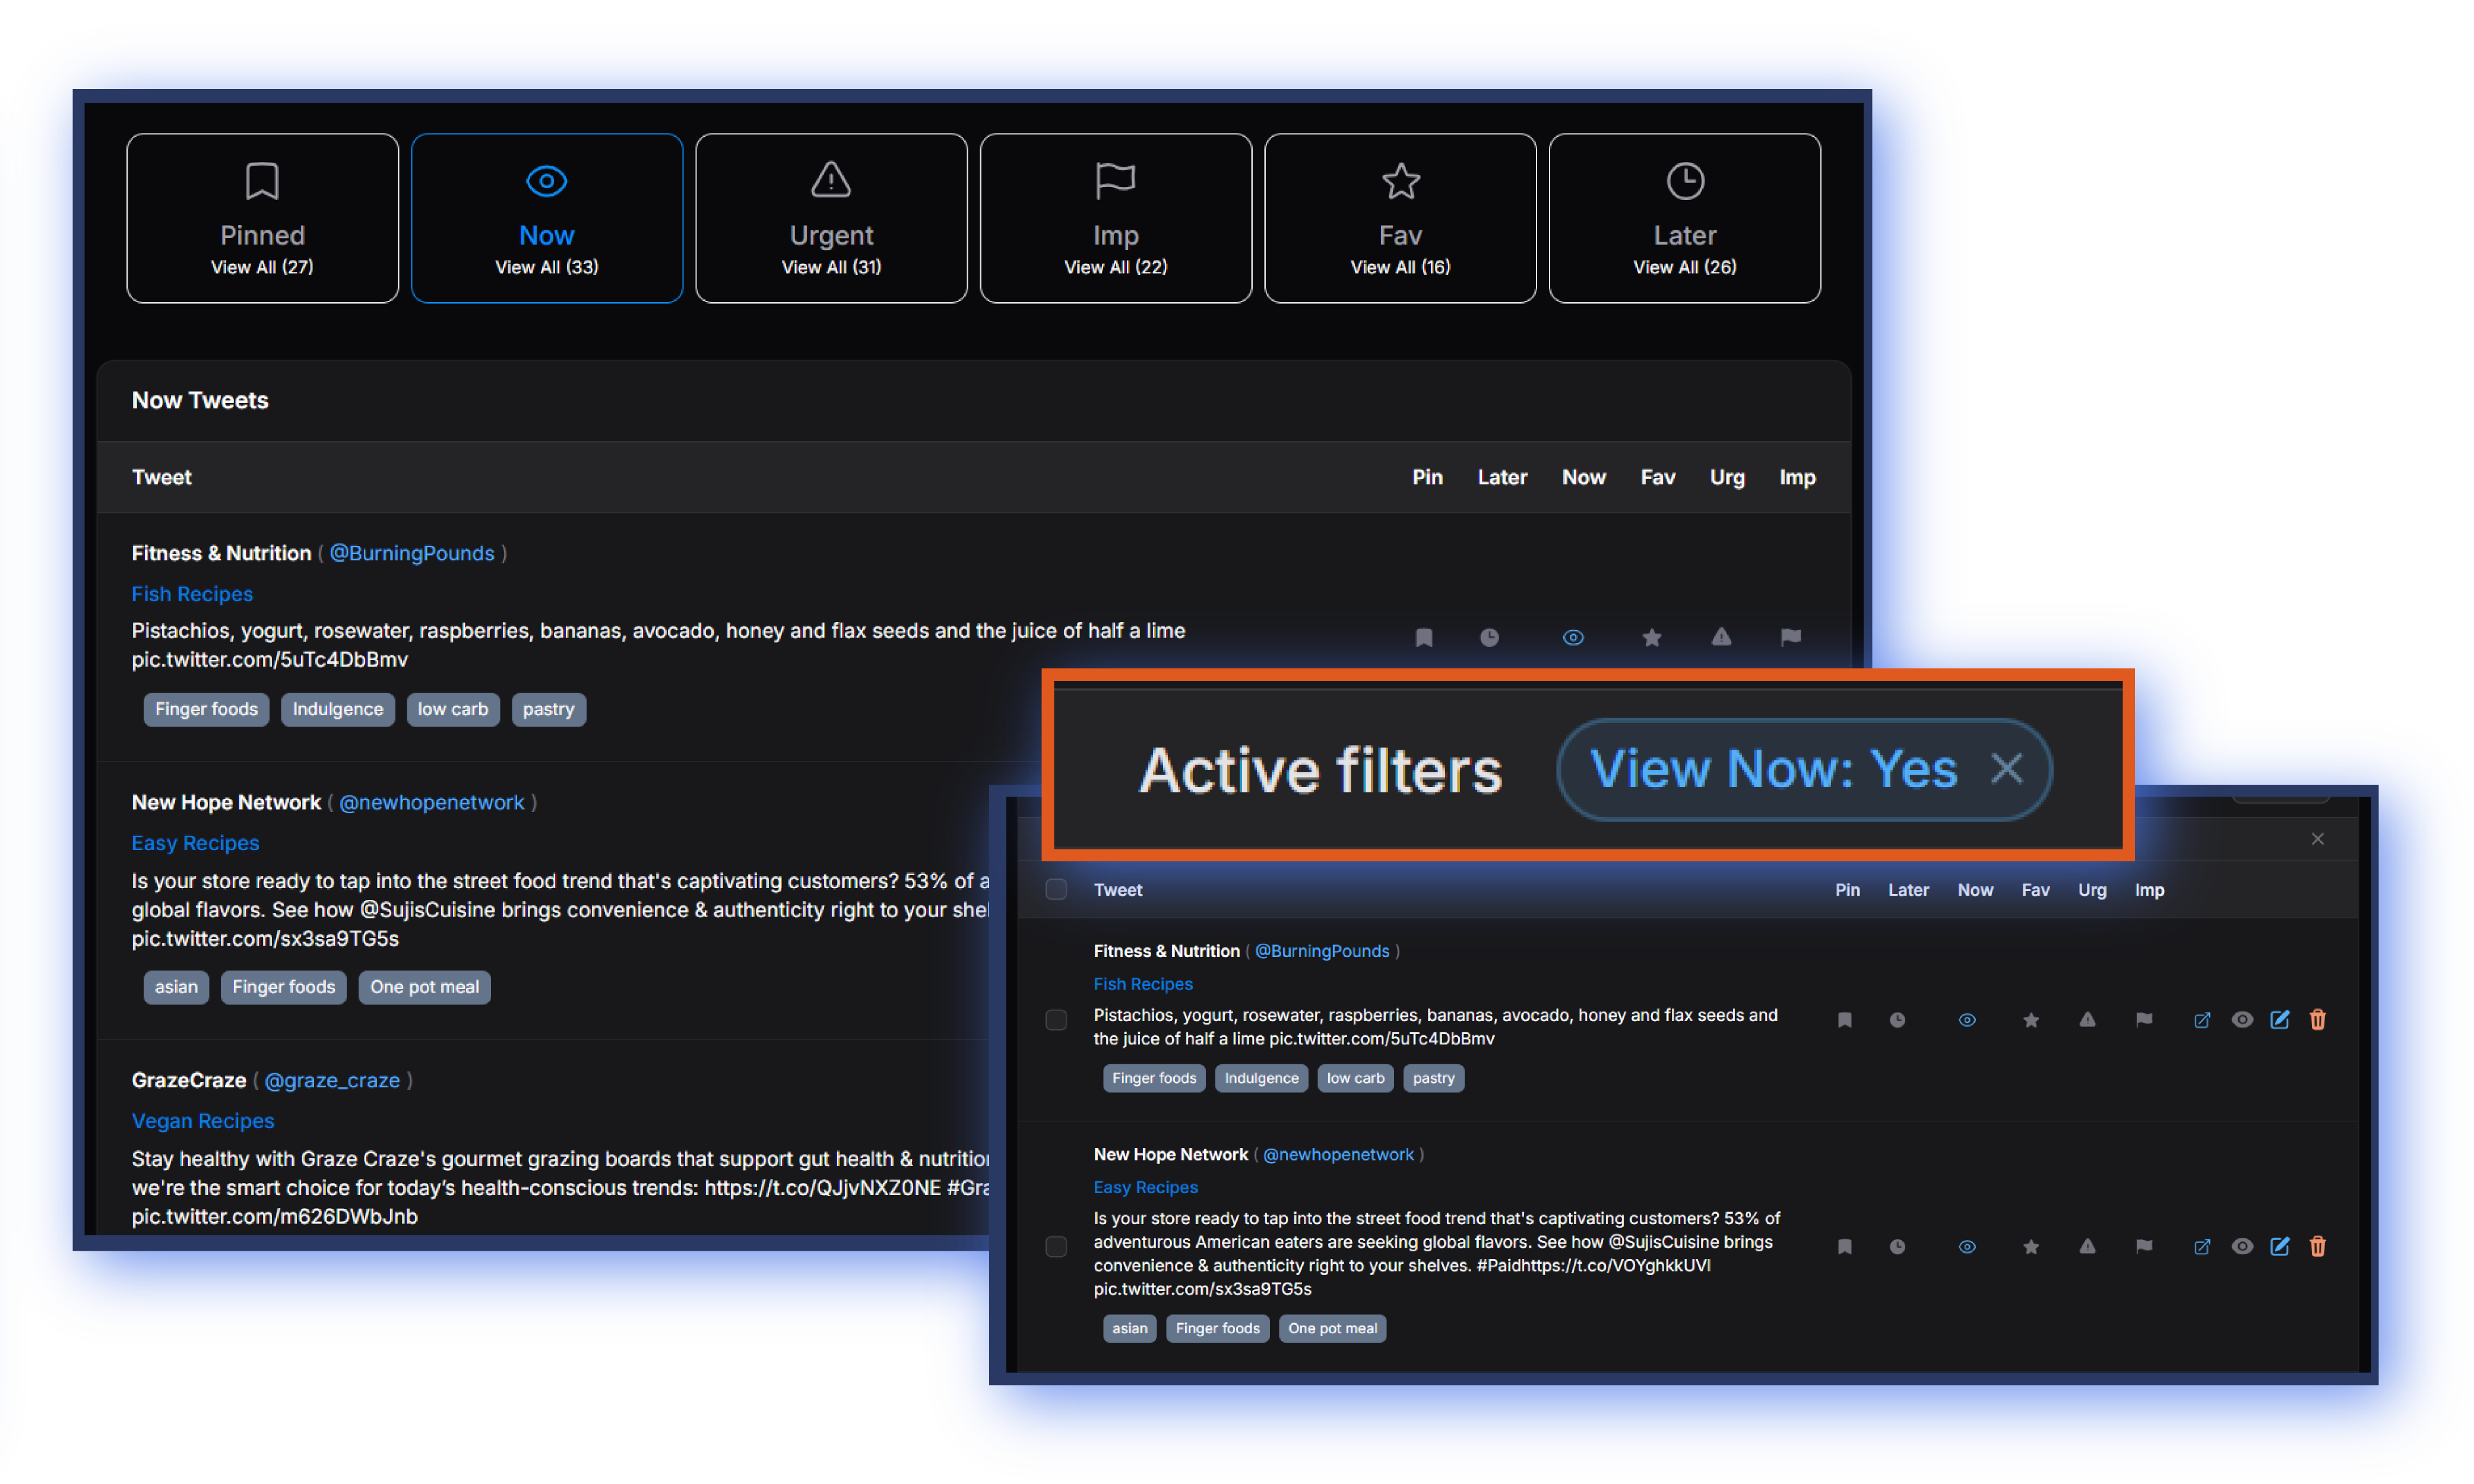2474x1484 pixels.
Task: Click clock icon on New Hope Network row
Action: (x=1897, y=1247)
